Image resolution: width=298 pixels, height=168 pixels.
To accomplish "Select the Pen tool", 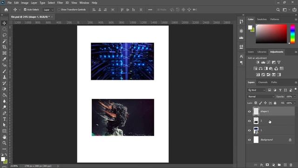I will [4, 113].
